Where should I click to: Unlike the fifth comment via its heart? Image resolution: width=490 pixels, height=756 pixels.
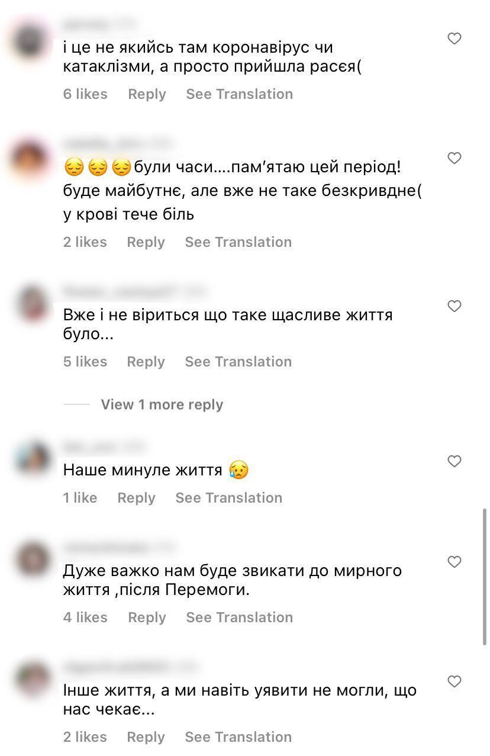454,562
